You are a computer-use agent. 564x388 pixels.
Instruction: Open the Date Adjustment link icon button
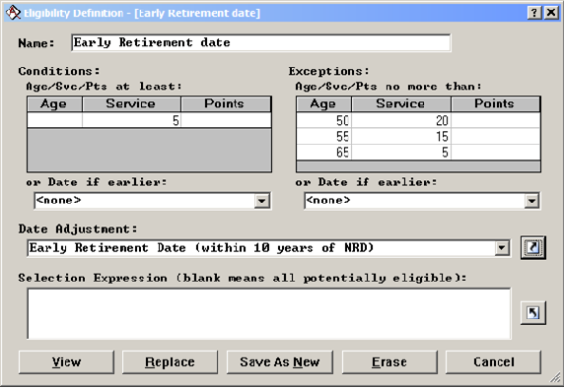pyautogui.click(x=533, y=247)
